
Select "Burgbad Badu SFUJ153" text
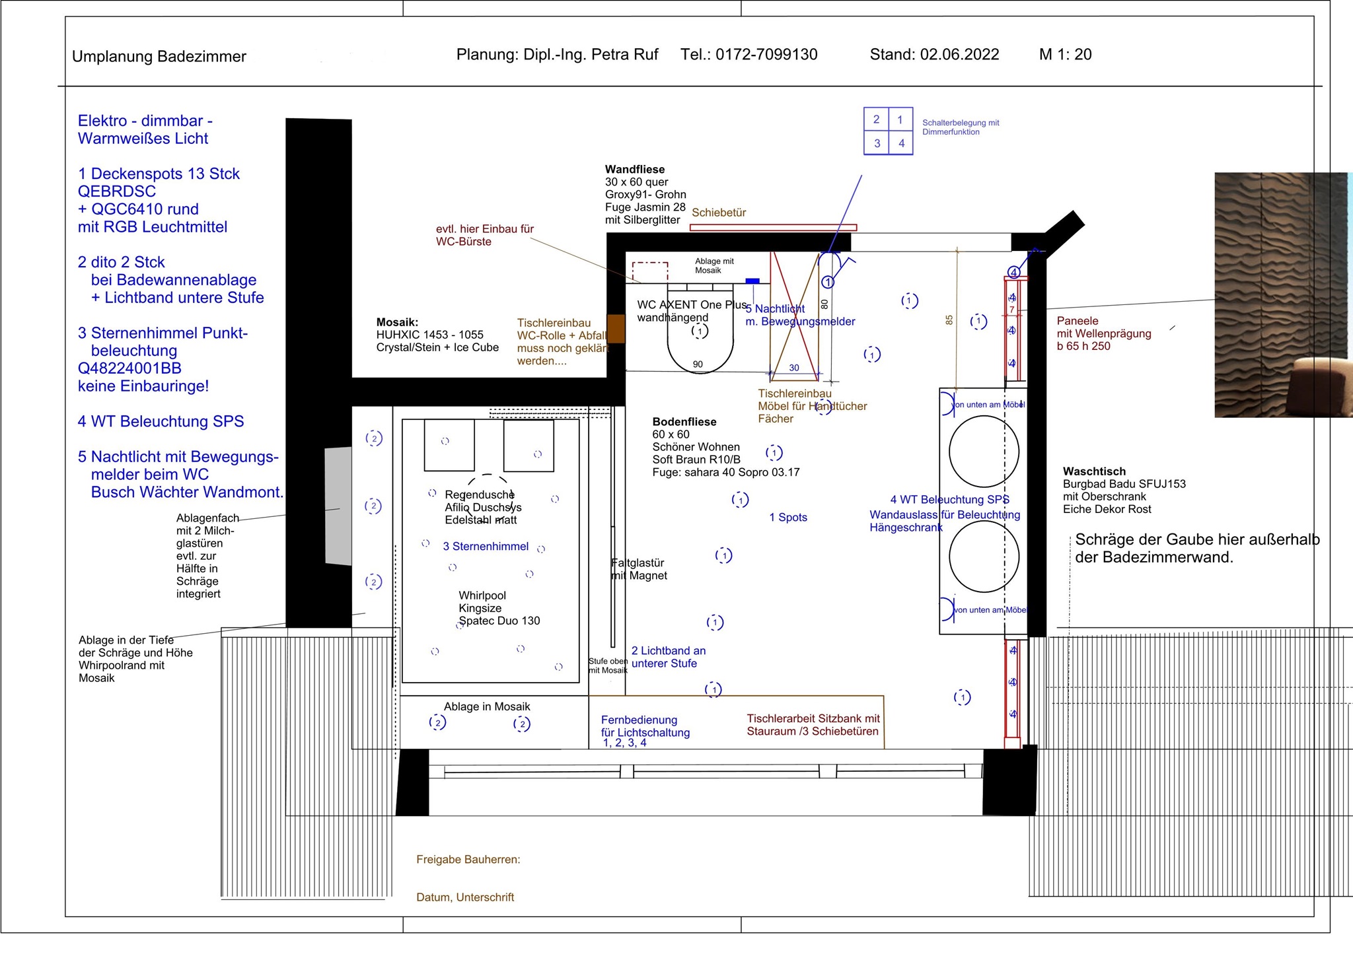point(1124,484)
